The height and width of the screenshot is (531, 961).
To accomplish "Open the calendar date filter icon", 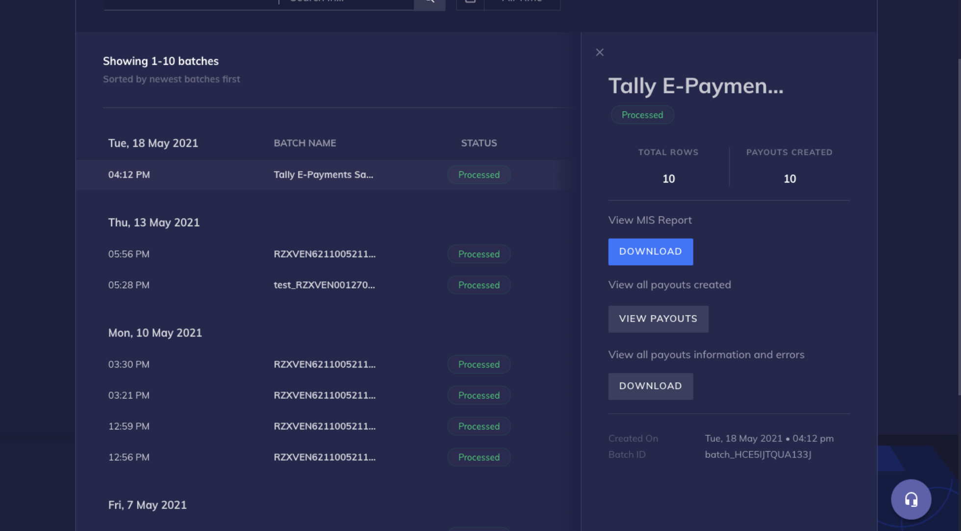I will pos(470,3).
